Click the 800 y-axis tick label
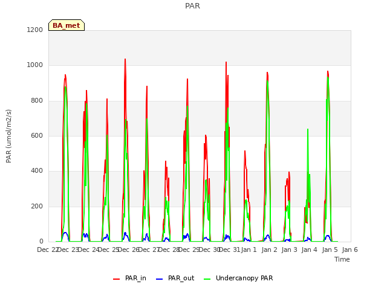The height and width of the screenshot is (290, 387). click(37, 101)
